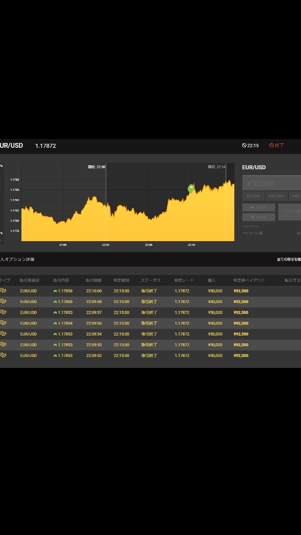This screenshot has height=535, width=301.
Task: Click the ¥92,500 payout in the 22:10:00 row
Action: pyautogui.click(x=241, y=291)
